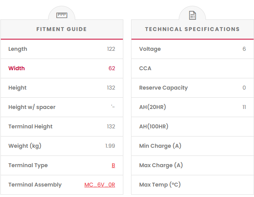Click the Max Temp (ºC) label
Viewport: 254px width, 197px height.
point(160,185)
